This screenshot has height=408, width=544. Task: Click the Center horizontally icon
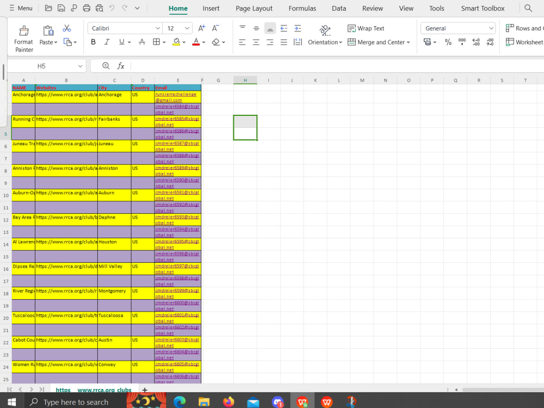coord(256,42)
